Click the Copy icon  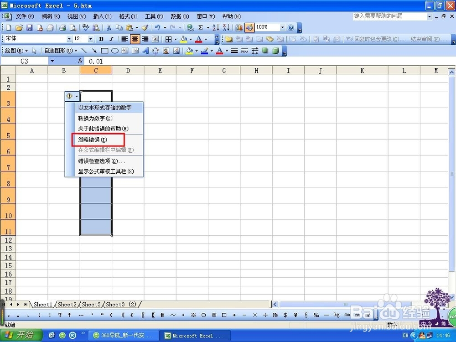click(x=119, y=28)
